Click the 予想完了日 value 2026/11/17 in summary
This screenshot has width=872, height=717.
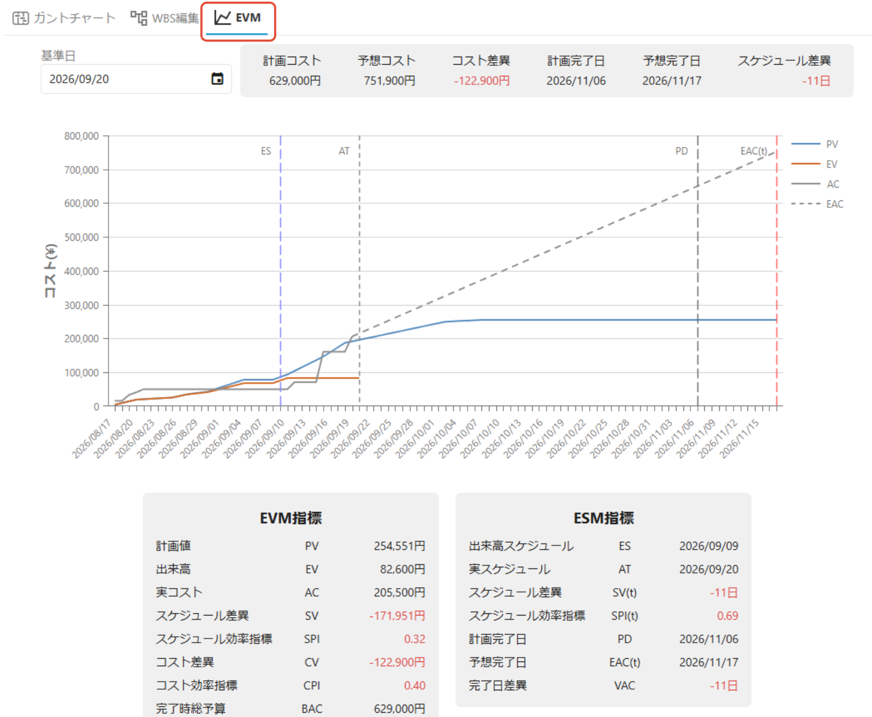pos(672,81)
